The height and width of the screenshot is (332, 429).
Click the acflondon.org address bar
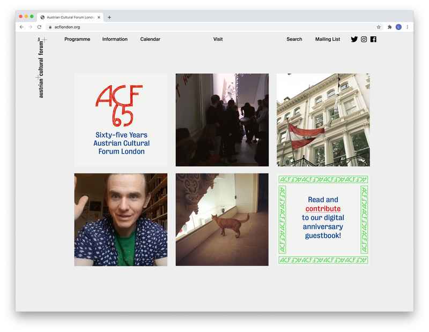click(x=211, y=27)
